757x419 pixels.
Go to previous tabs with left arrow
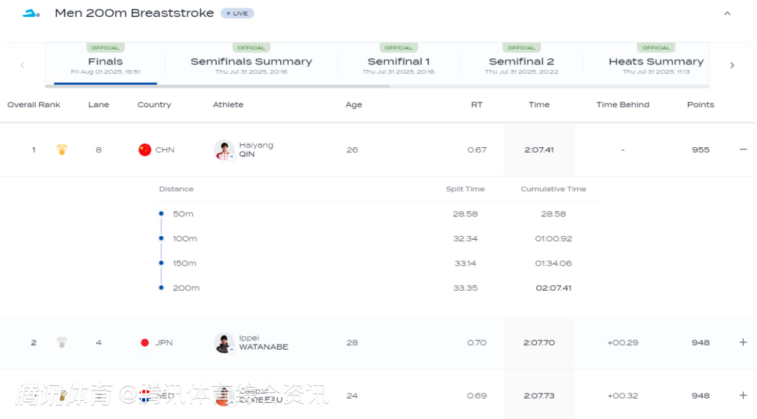[x=22, y=65]
